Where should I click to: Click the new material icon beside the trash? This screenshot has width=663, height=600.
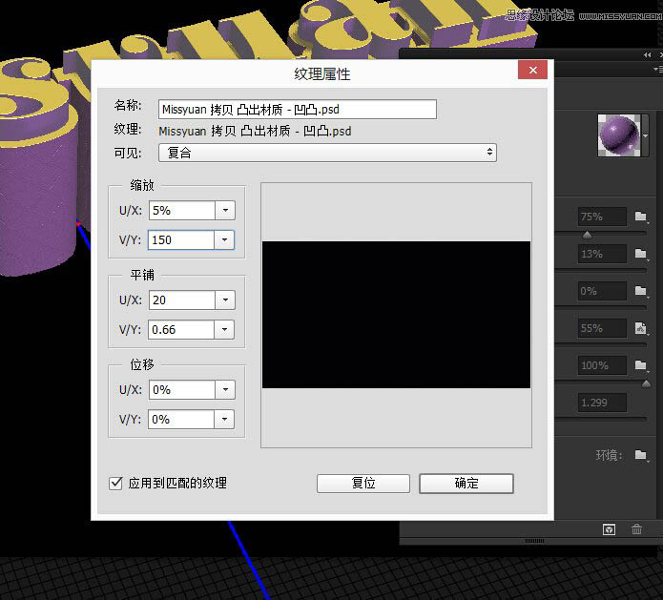tap(609, 529)
